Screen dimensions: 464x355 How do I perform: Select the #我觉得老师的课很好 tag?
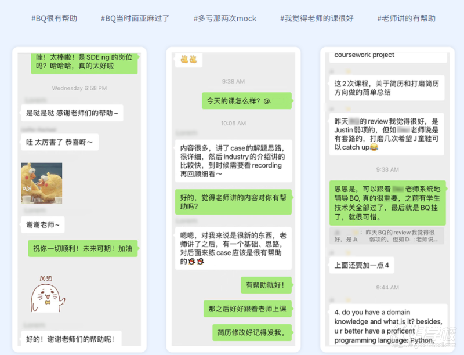(x=316, y=19)
